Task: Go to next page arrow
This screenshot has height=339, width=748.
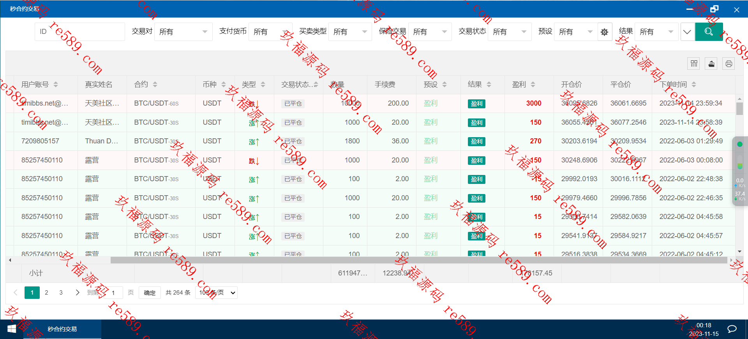Action: pos(77,293)
